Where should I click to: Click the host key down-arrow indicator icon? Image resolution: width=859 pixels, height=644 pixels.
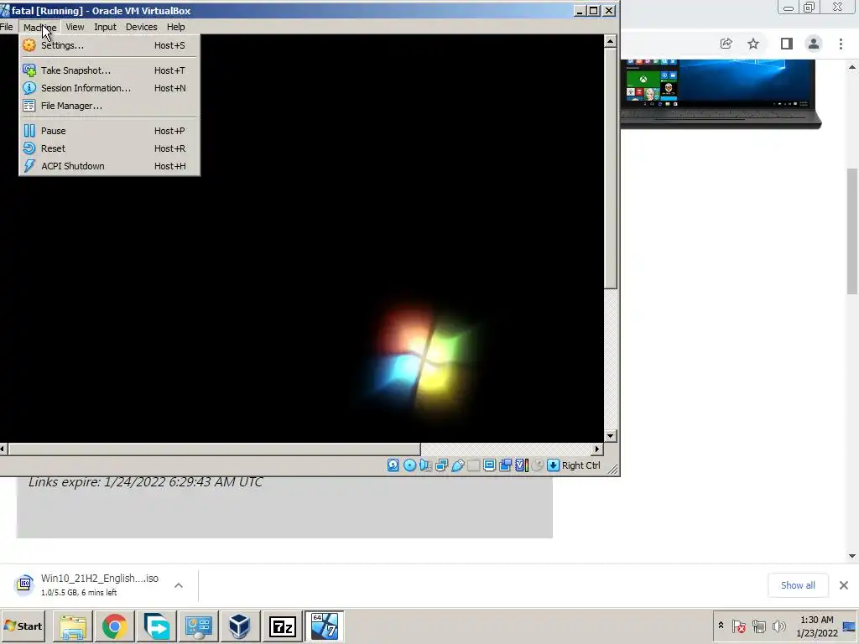pyautogui.click(x=554, y=465)
